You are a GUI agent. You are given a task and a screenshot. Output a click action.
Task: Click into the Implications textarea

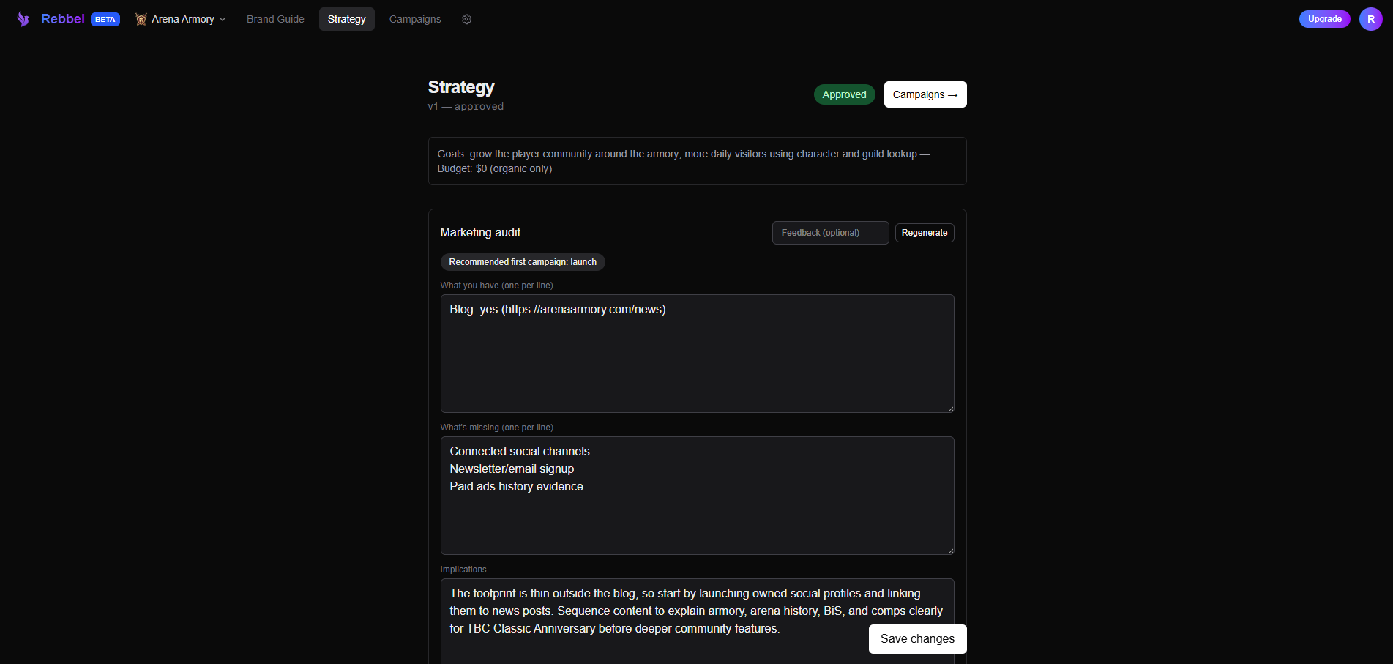coord(697,621)
